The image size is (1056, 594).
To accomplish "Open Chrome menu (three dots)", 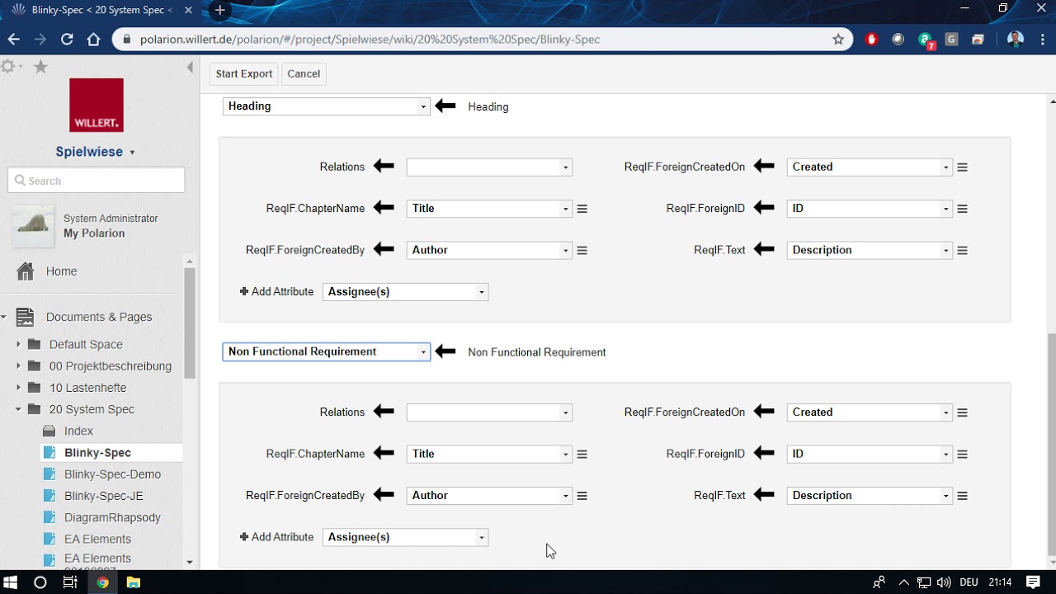I will tap(1041, 39).
